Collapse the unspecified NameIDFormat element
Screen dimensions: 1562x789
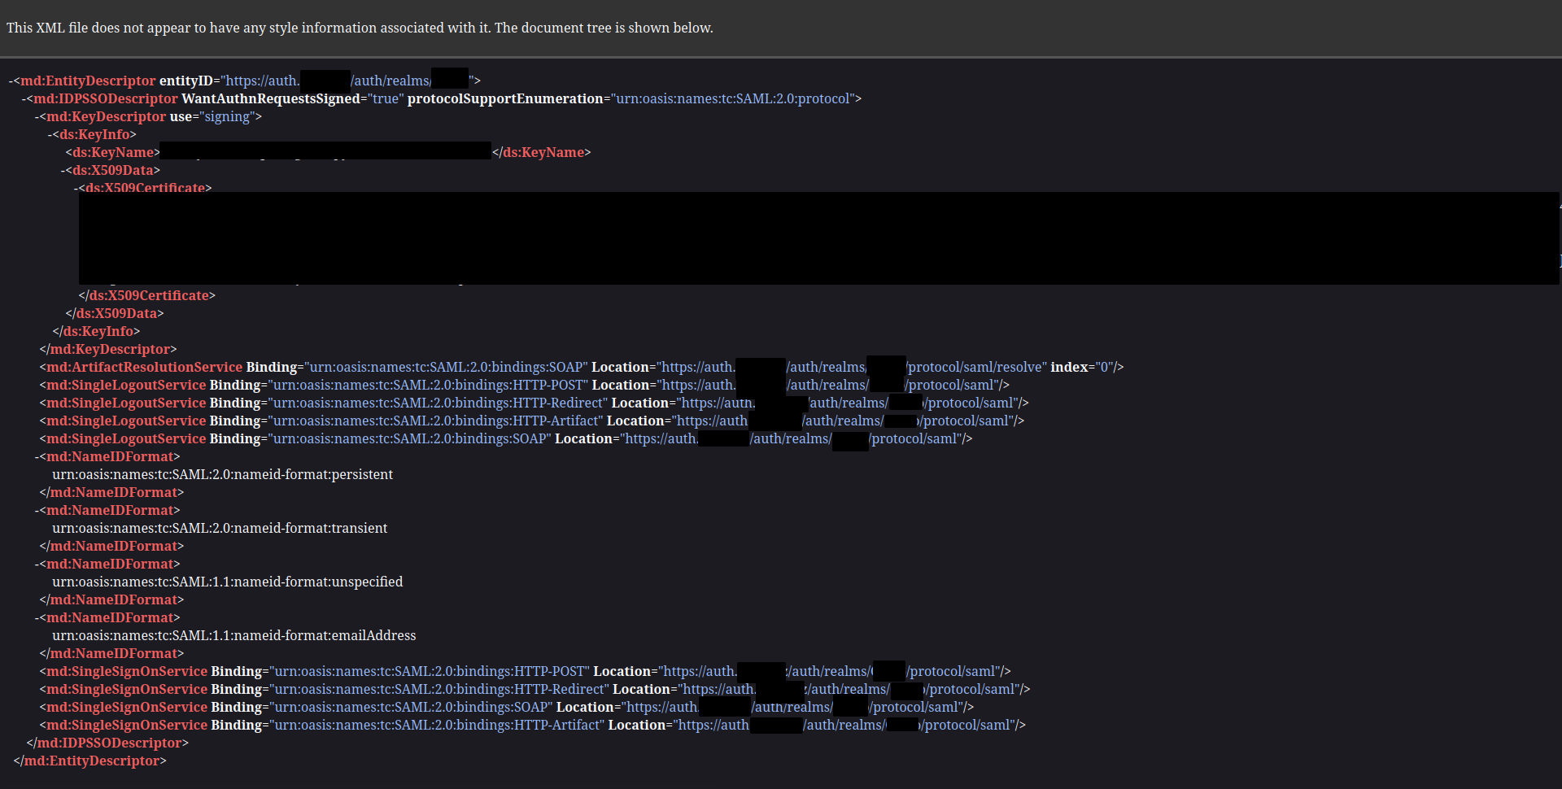pos(38,564)
